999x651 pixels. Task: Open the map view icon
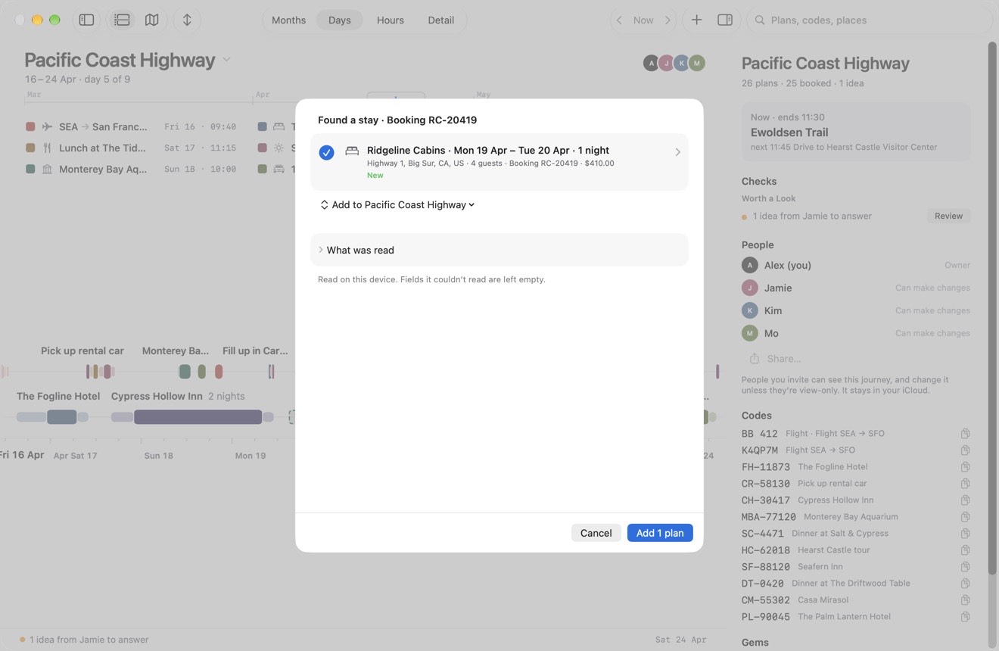[x=151, y=20]
